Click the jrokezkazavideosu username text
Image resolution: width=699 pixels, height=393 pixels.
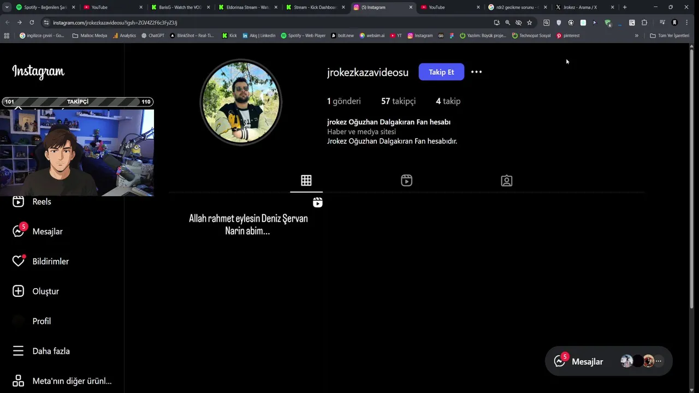368,73
